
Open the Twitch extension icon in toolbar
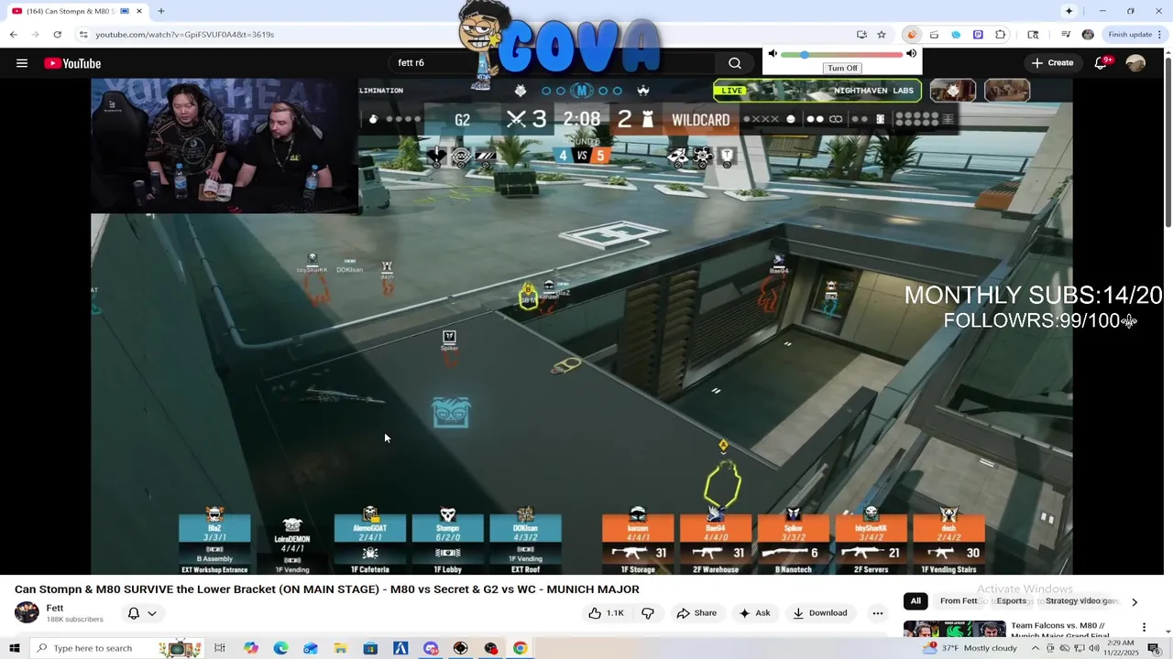click(x=978, y=35)
